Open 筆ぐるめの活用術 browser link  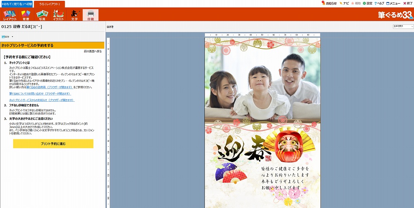click(x=49, y=87)
